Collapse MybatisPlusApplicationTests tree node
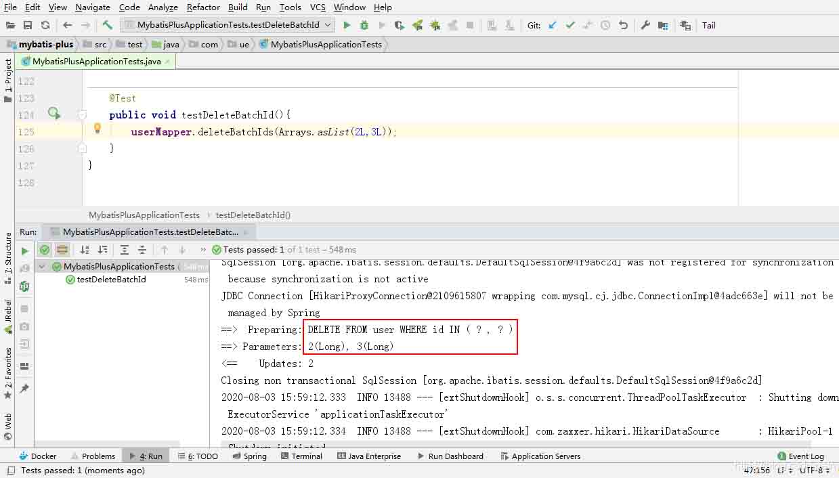This screenshot has width=839, height=478. tap(42, 267)
